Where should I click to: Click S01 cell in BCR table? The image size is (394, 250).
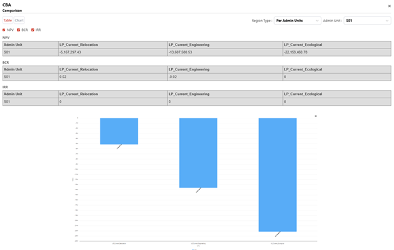pyautogui.click(x=7, y=77)
